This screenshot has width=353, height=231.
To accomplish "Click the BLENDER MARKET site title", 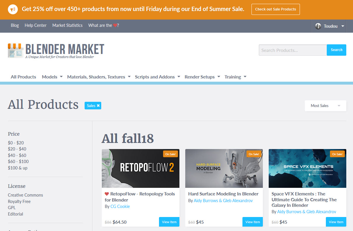I will (x=65, y=49).
